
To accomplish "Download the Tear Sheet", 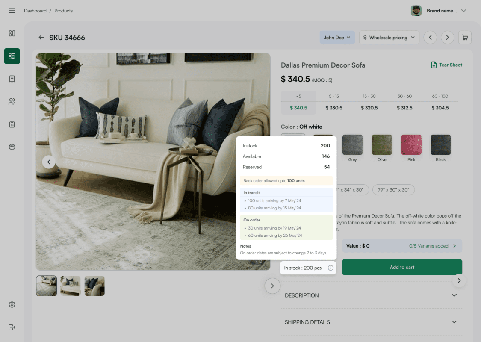I will tap(446, 65).
